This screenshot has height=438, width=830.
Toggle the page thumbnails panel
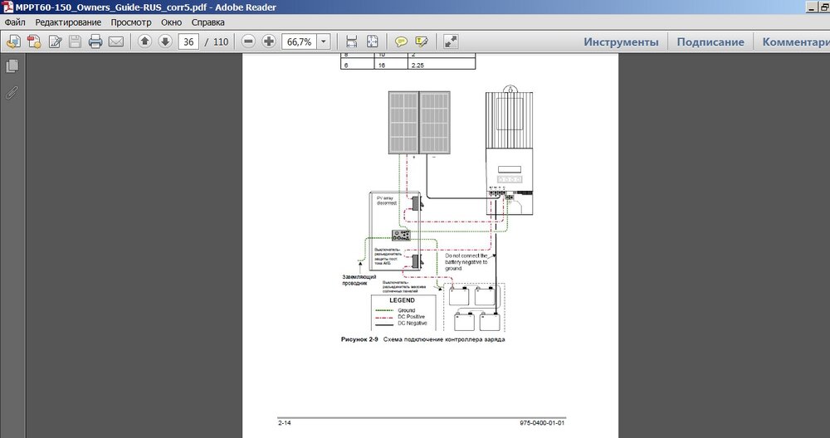12,66
